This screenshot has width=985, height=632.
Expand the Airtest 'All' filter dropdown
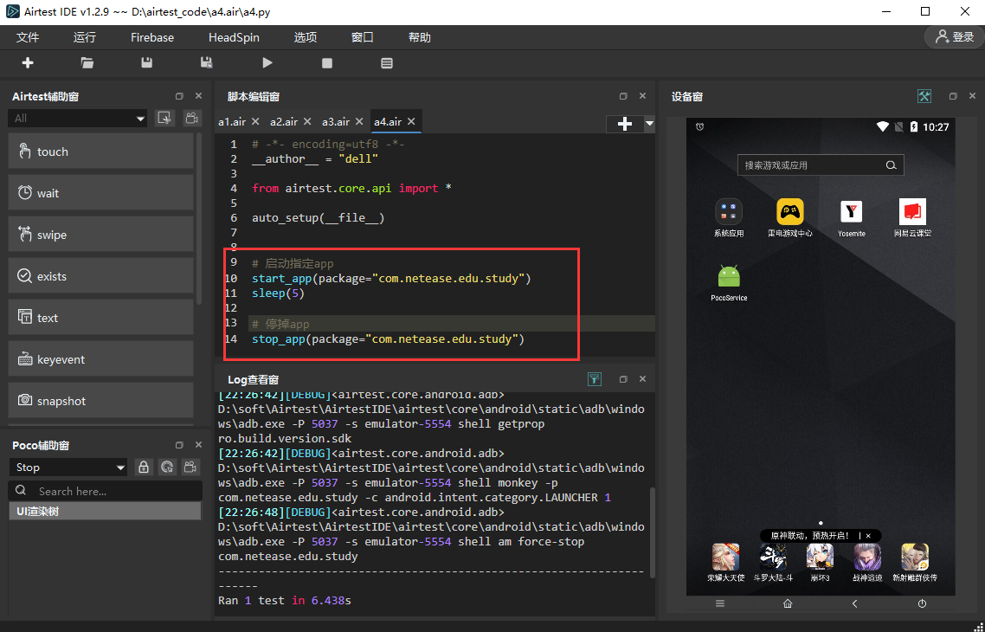pyautogui.click(x=78, y=118)
